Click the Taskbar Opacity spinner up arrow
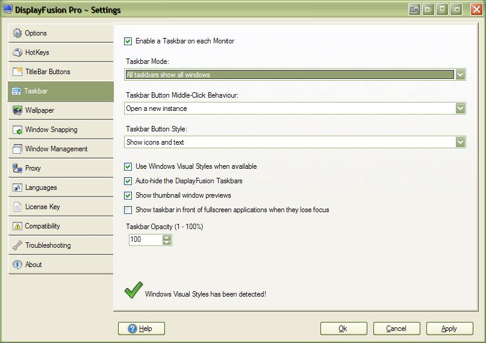Viewport: 486px width, 343px height. 167,237
